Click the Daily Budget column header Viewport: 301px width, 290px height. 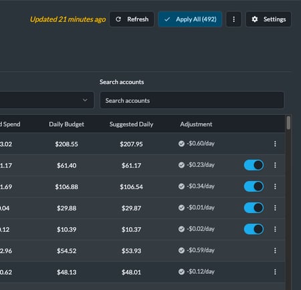coord(66,124)
